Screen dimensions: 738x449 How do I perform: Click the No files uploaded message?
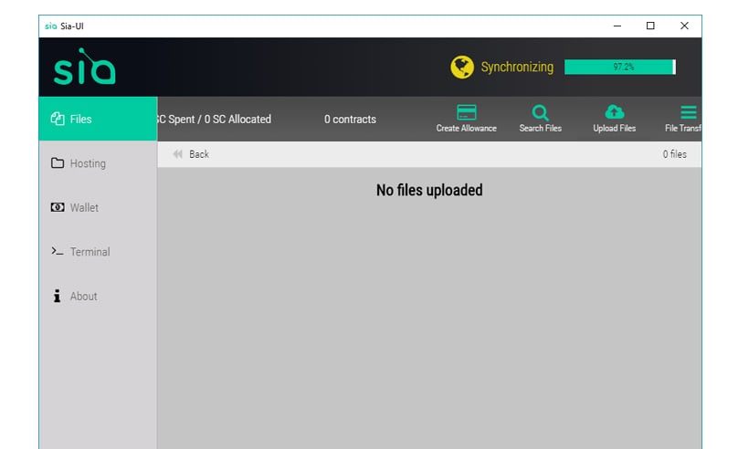429,191
